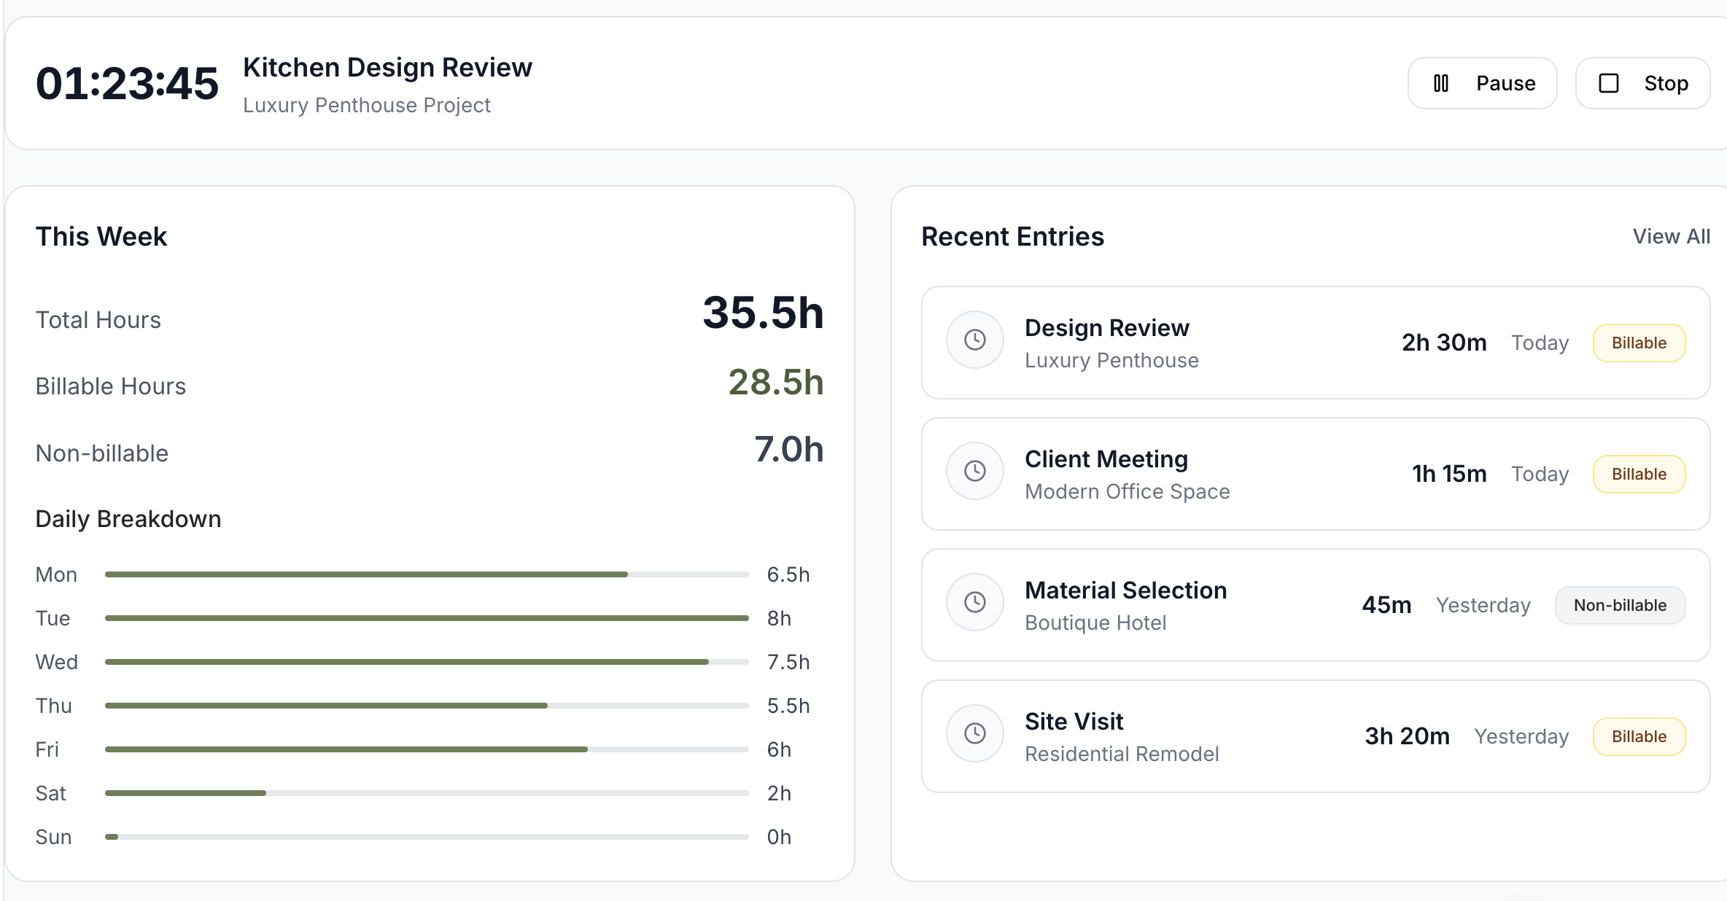Click the stop square icon beside Stop
This screenshot has height=901, width=1727.
1609,83
